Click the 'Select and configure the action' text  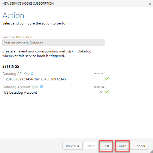tap(36, 23)
